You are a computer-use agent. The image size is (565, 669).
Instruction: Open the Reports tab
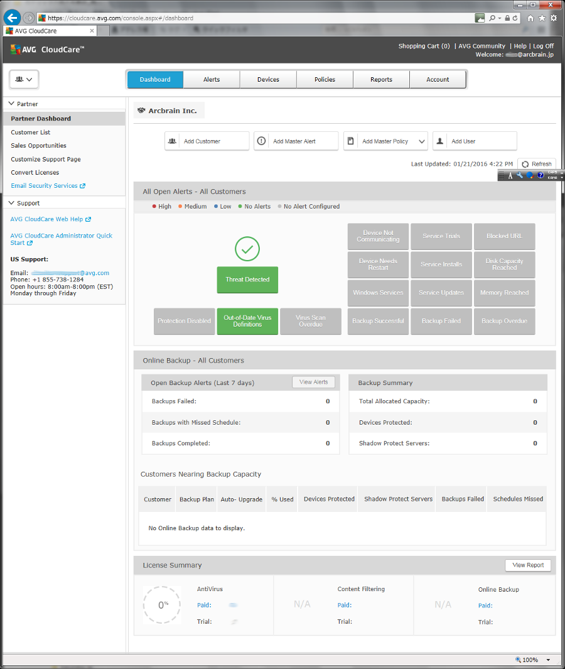pyautogui.click(x=381, y=79)
